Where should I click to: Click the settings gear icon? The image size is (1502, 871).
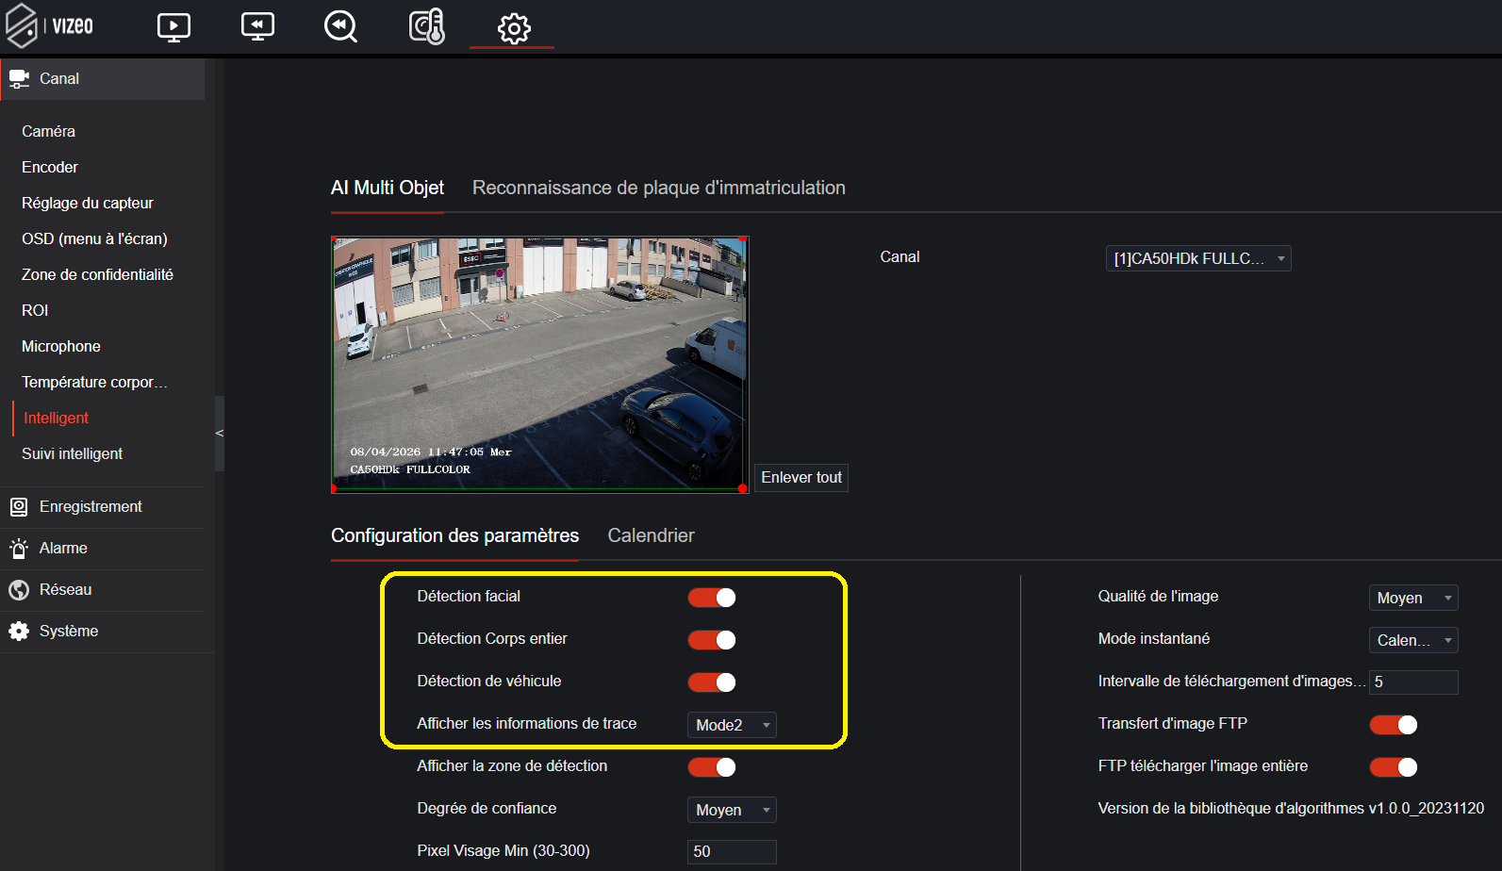pyautogui.click(x=513, y=28)
